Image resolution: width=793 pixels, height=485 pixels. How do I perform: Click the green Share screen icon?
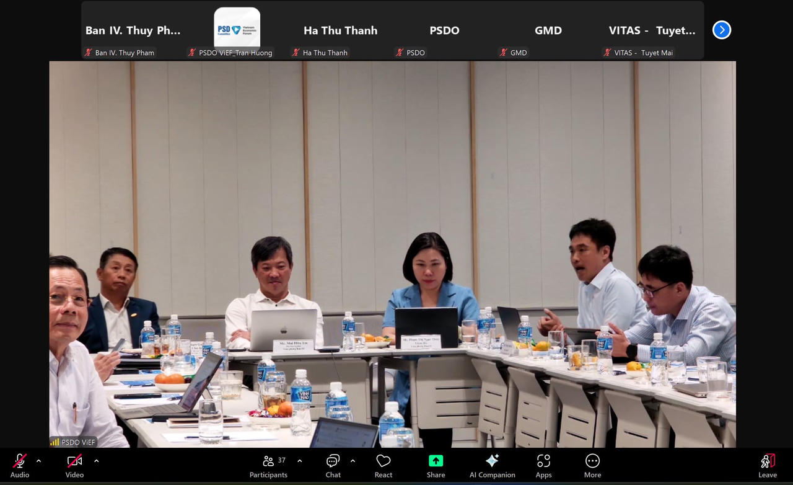pos(436,461)
